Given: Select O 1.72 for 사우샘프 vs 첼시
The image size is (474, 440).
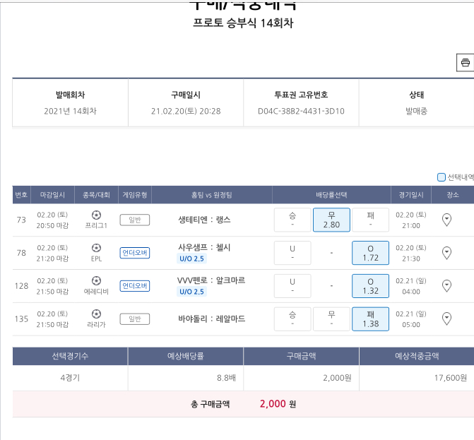Looking at the screenshot, I should 370,253.
